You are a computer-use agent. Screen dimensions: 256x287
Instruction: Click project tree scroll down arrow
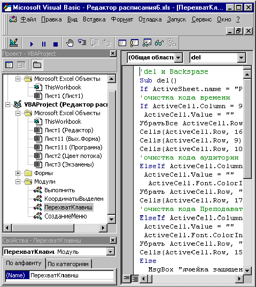(x=111, y=219)
